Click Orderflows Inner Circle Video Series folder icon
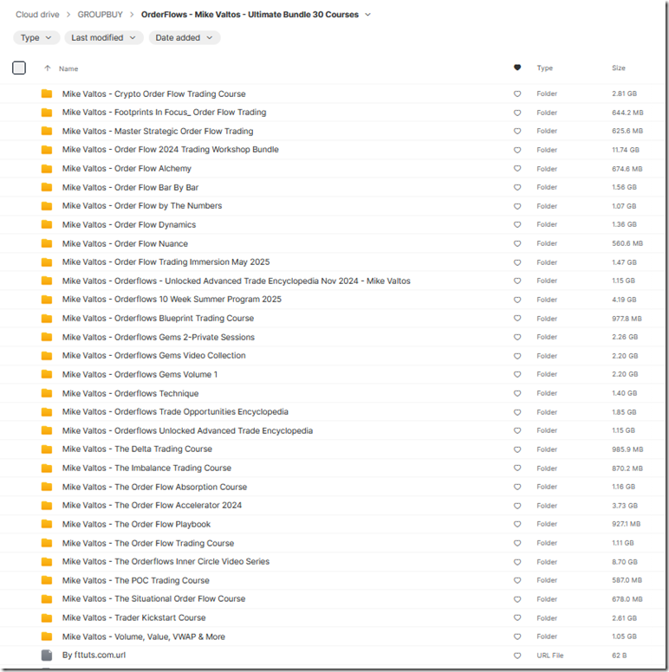 coord(47,561)
